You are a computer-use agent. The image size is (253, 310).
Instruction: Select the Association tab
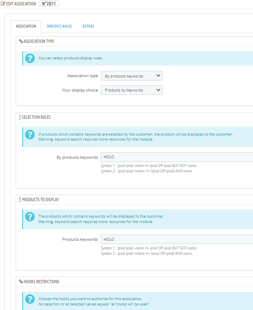coord(26,26)
